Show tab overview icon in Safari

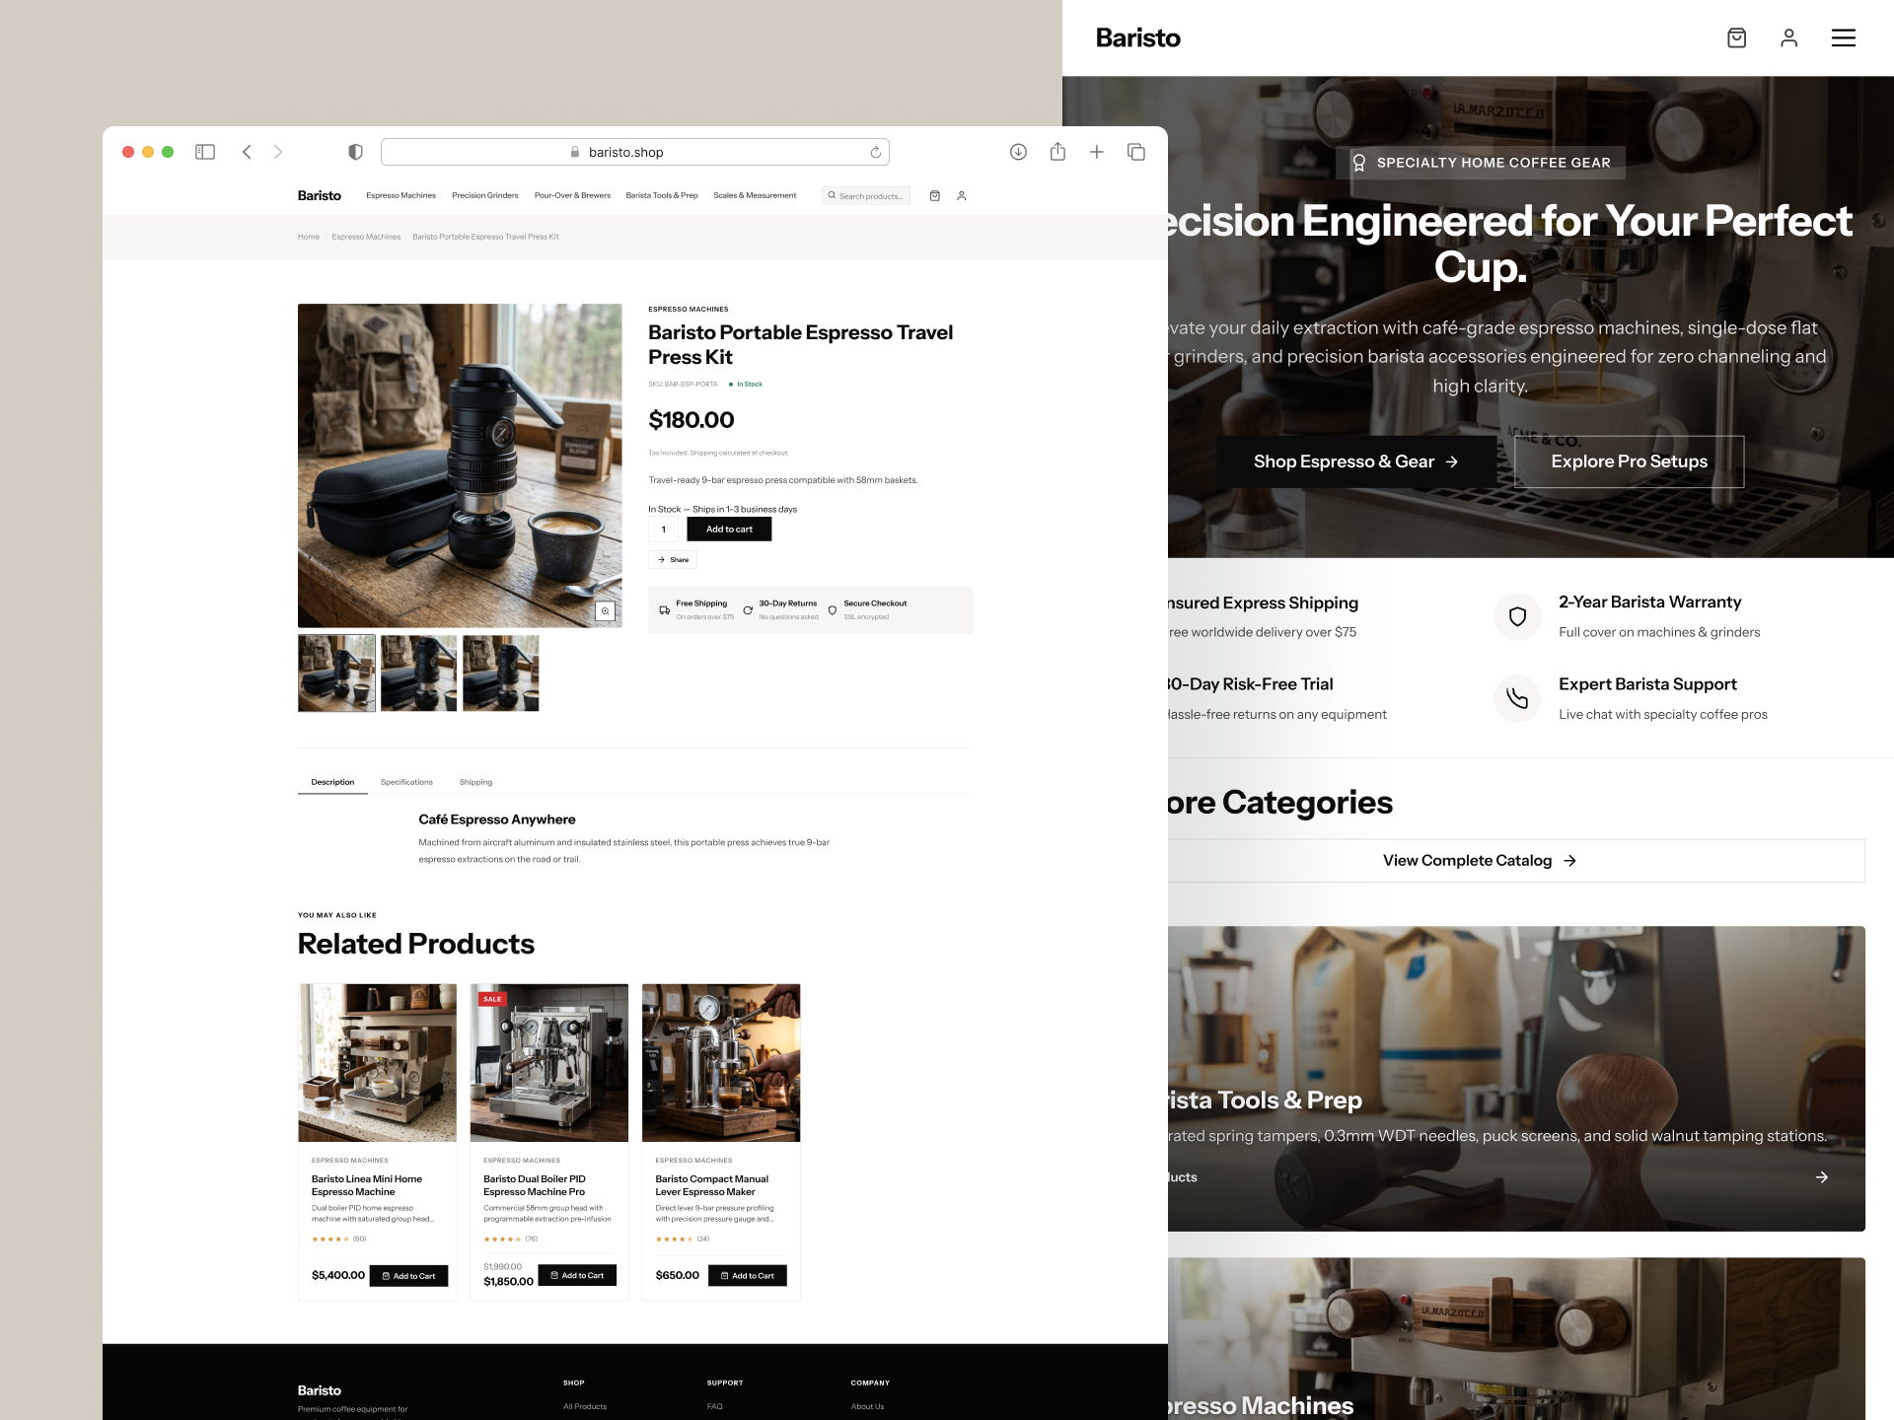1136,152
